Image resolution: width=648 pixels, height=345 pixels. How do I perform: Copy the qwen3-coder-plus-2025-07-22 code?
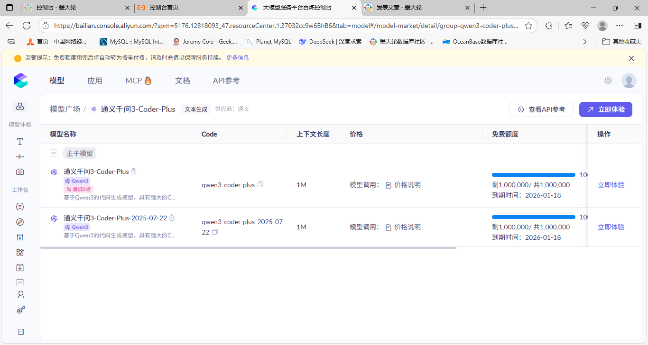pyautogui.click(x=215, y=232)
